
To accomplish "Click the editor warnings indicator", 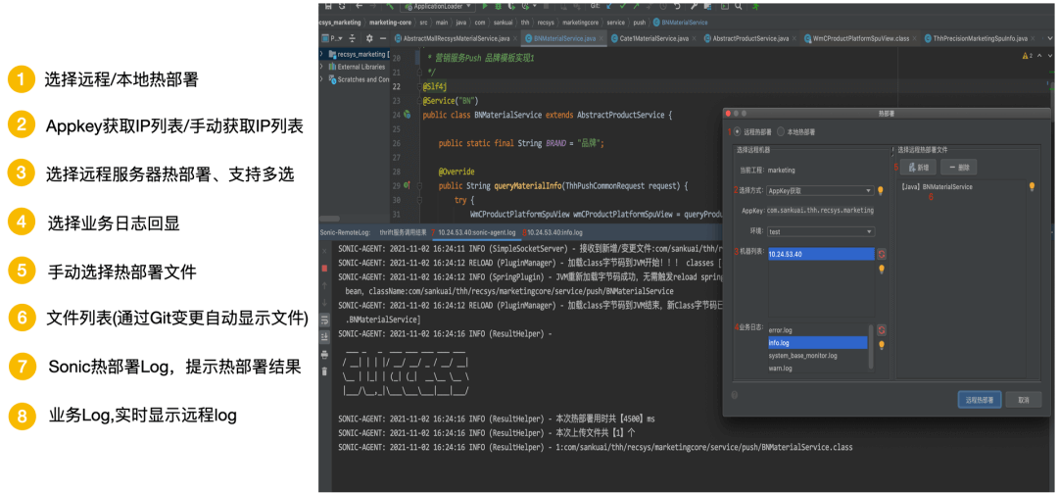I will pos(1028,56).
